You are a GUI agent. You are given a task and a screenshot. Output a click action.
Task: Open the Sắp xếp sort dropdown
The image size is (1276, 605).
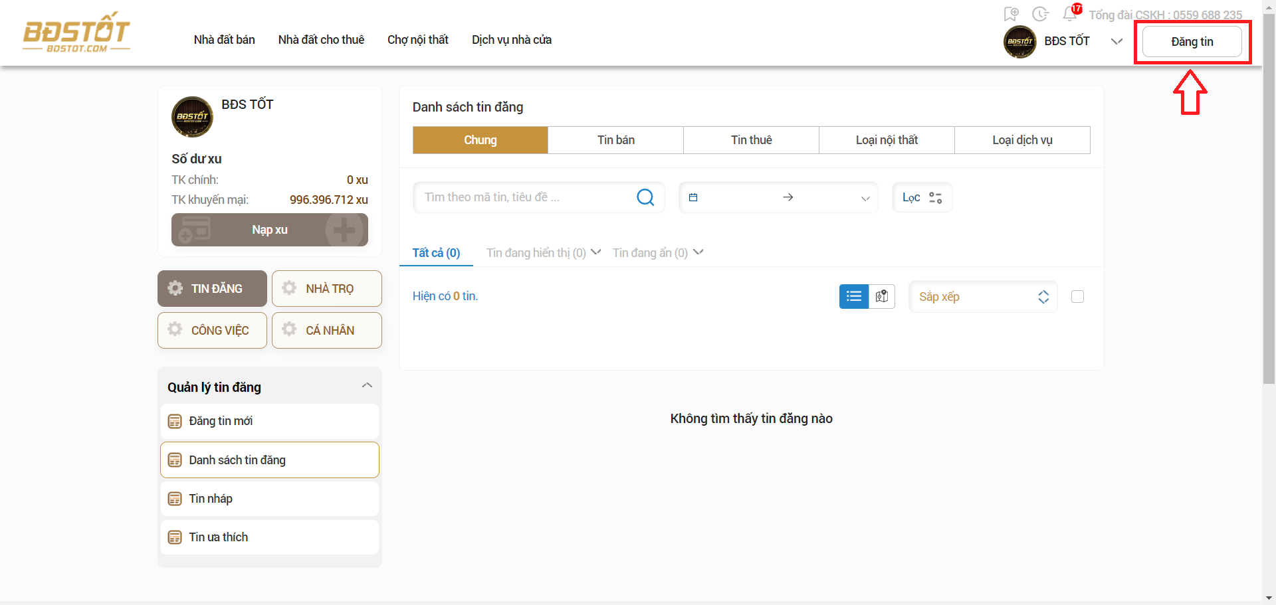(x=983, y=297)
